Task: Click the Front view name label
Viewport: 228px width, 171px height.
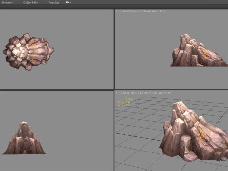Action: pos(126,11)
